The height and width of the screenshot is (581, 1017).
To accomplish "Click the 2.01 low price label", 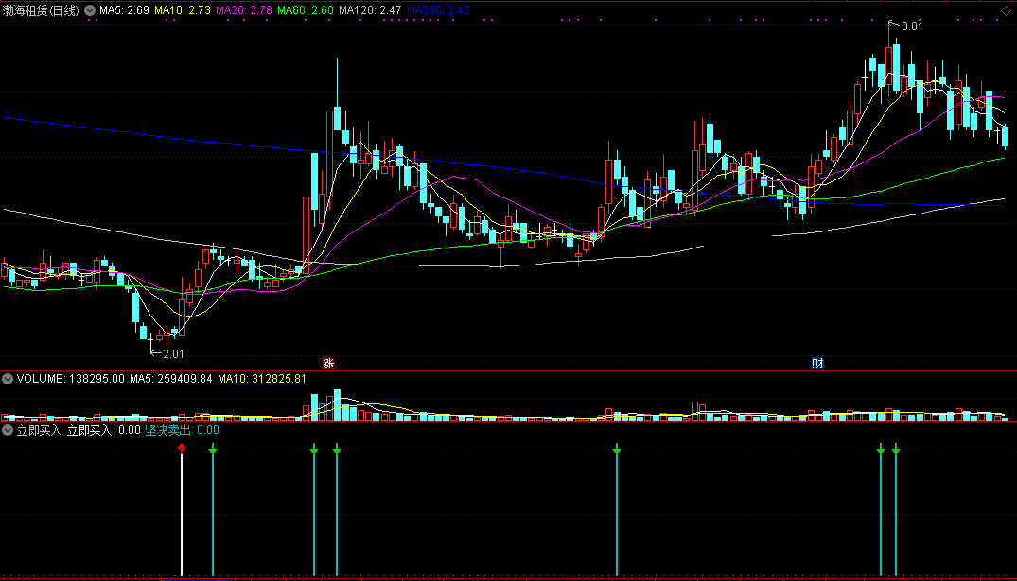I will coord(173,354).
